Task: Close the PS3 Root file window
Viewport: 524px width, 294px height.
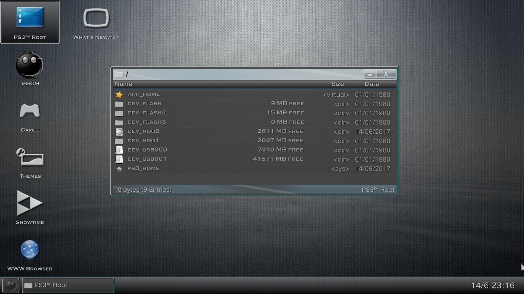Action: 386,74
